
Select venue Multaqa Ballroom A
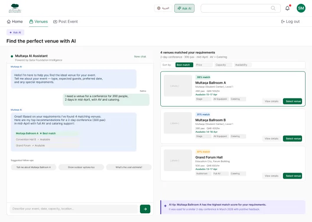click(292, 101)
